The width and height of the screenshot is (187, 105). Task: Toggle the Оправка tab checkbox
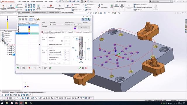66,32
